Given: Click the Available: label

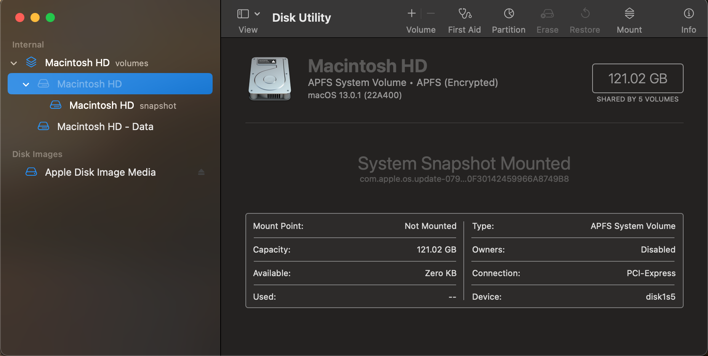Looking at the screenshot, I should click(272, 273).
